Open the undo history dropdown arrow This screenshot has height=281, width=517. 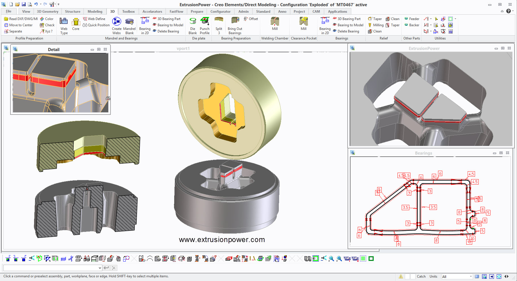click(x=41, y=4)
